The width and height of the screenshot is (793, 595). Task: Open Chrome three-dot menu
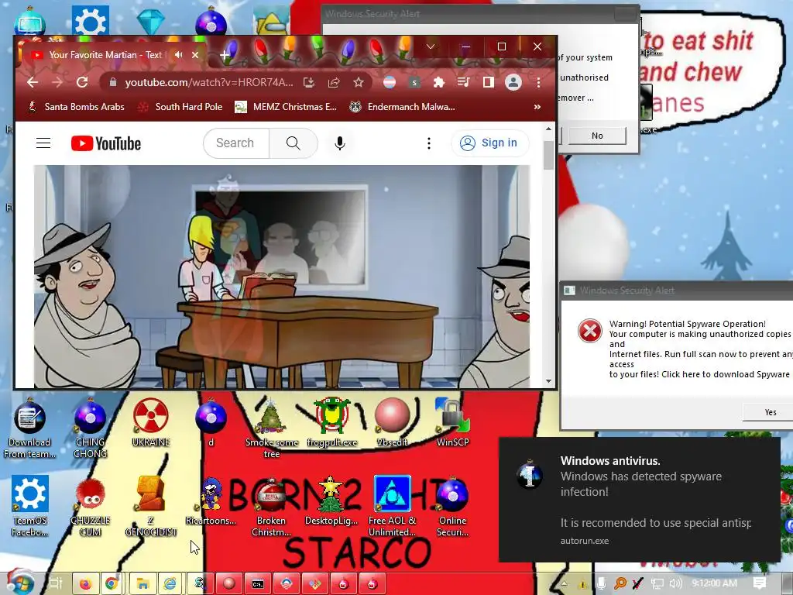pos(538,82)
